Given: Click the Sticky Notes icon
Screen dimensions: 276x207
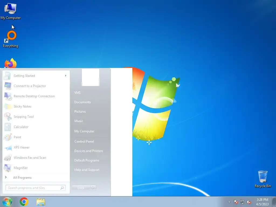Looking at the screenshot, I should [8, 106].
